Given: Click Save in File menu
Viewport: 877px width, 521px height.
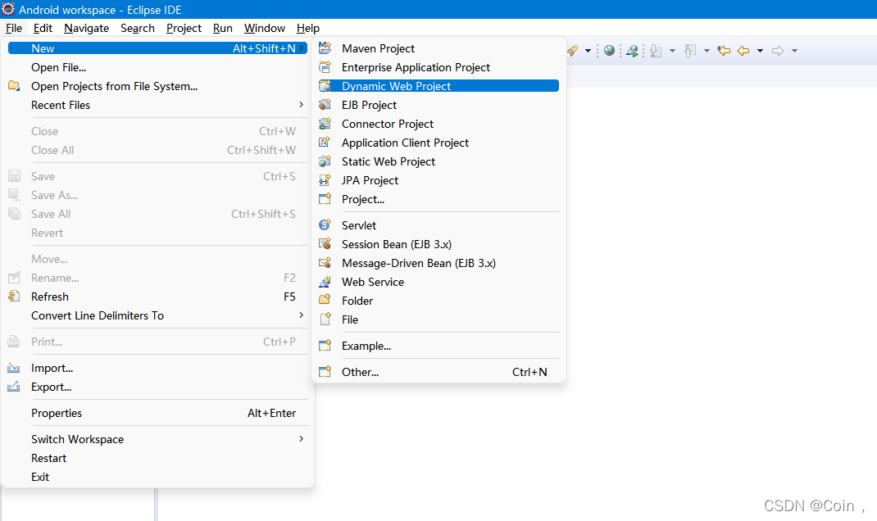Looking at the screenshot, I should (x=157, y=177).
